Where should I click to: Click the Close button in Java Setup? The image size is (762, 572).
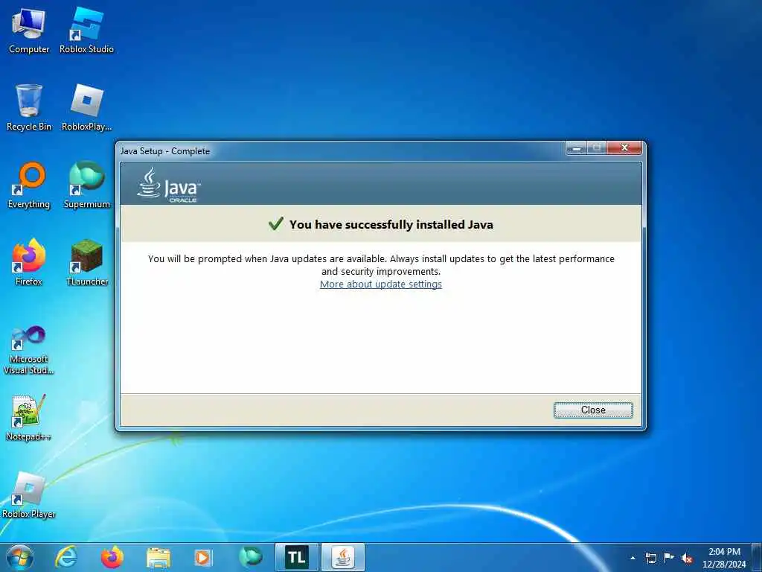click(593, 410)
